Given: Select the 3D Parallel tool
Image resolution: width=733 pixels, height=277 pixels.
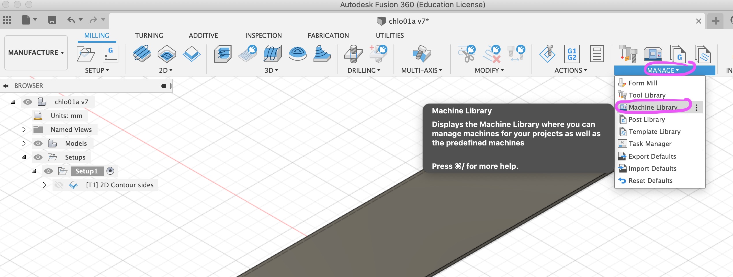Looking at the screenshot, I should (273, 54).
